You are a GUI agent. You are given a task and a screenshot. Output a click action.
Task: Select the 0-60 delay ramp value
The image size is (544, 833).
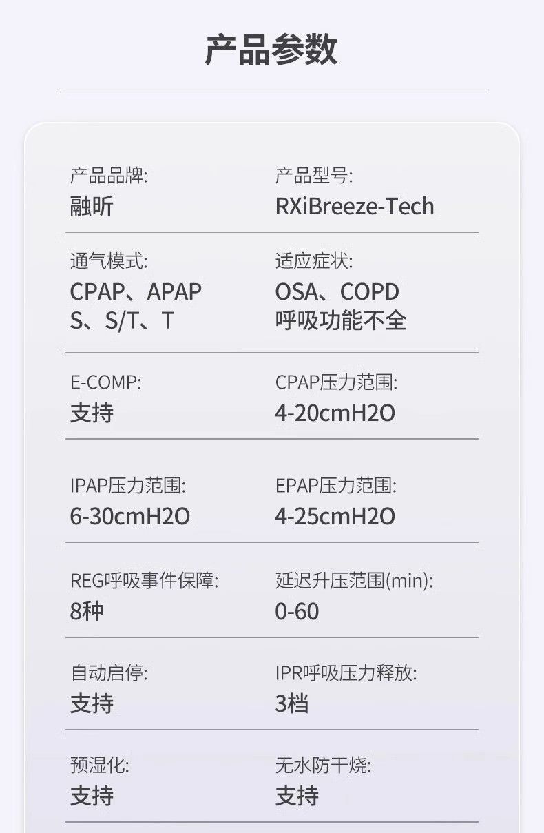pos(297,611)
